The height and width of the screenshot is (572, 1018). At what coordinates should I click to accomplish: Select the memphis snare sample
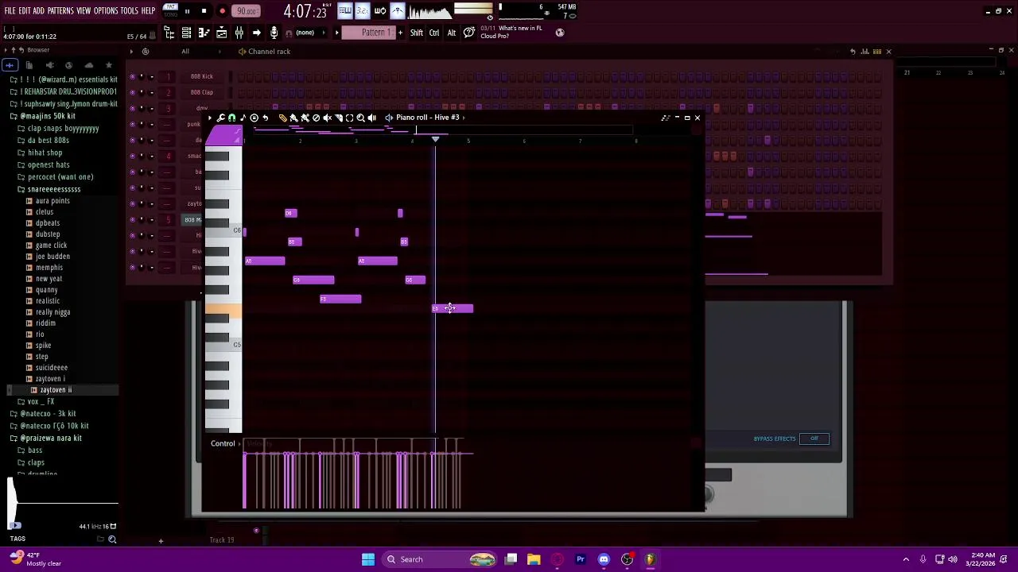click(49, 268)
